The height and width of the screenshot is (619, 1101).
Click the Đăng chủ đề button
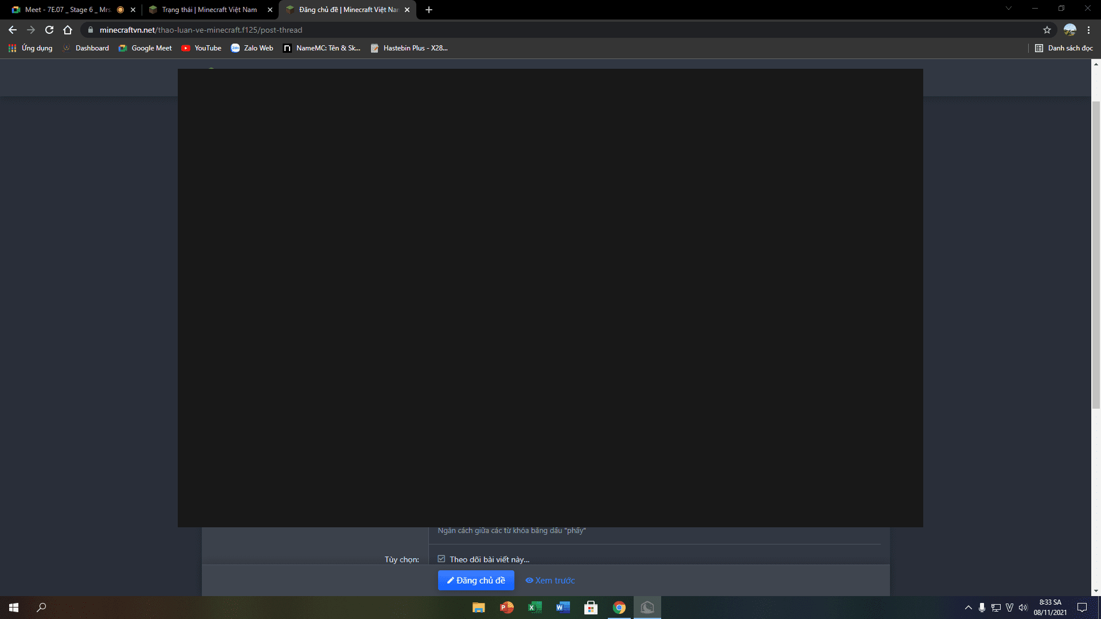click(476, 581)
